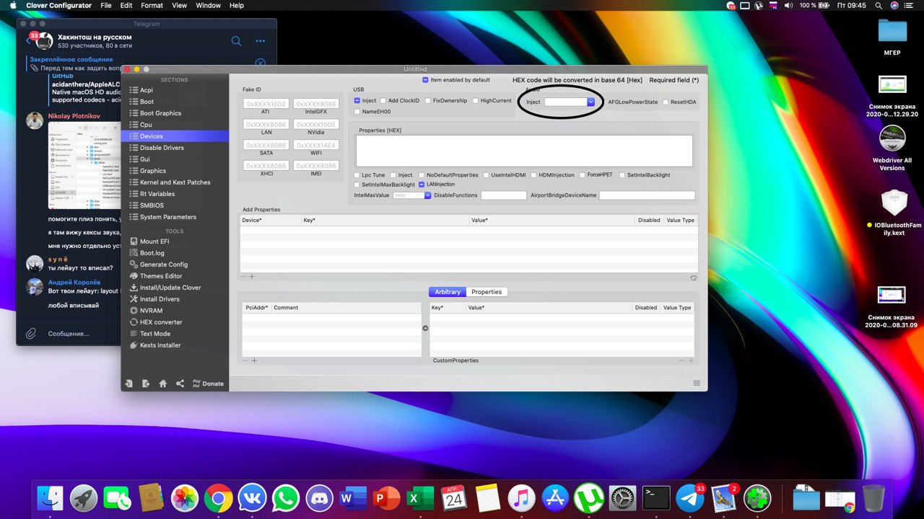Open the Audio Inject dropdown
The height and width of the screenshot is (519, 924).
pyautogui.click(x=590, y=102)
